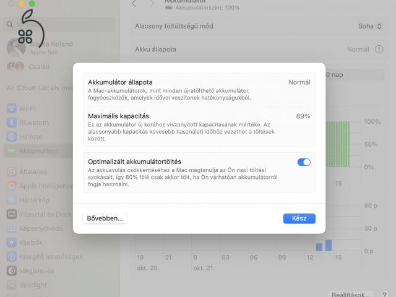This screenshot has width=396, height=297.
Task: Click the okt. 20. date label
Action: click(x=148, y=268)
